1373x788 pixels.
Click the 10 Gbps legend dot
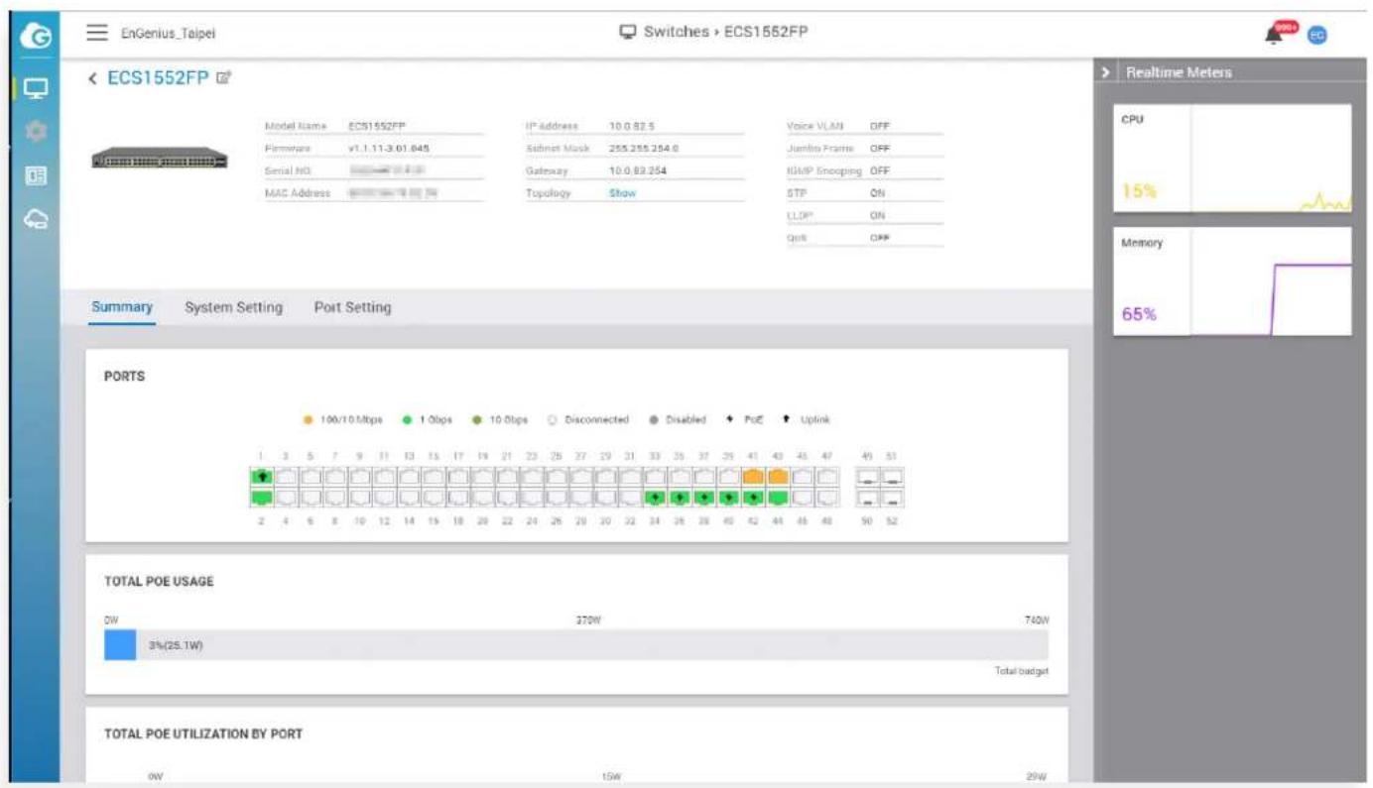[x=476, y=419]
